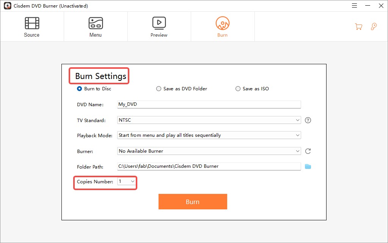The image size is (388, 243).
Task: Click the Preview play-screen icon
Action: point(159,23)
